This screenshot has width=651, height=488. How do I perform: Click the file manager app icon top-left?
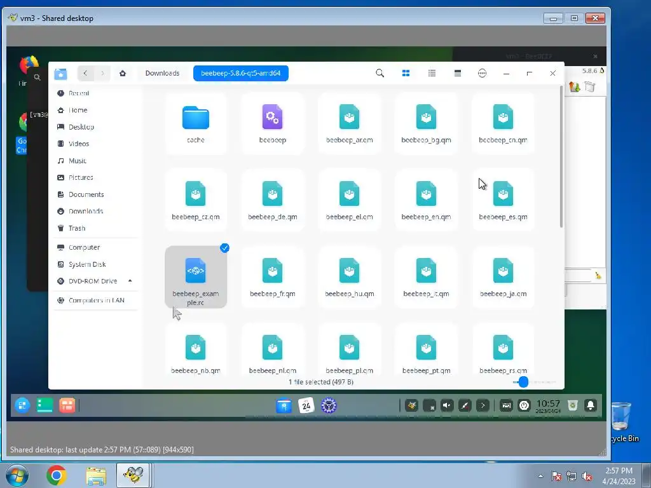pyautogui.click(x=60, y=74)
